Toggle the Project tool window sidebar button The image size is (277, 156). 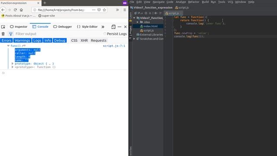click(131, 33)
